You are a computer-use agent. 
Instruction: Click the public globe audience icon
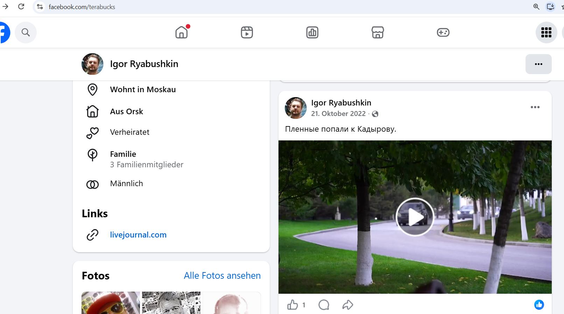[375, 114]
